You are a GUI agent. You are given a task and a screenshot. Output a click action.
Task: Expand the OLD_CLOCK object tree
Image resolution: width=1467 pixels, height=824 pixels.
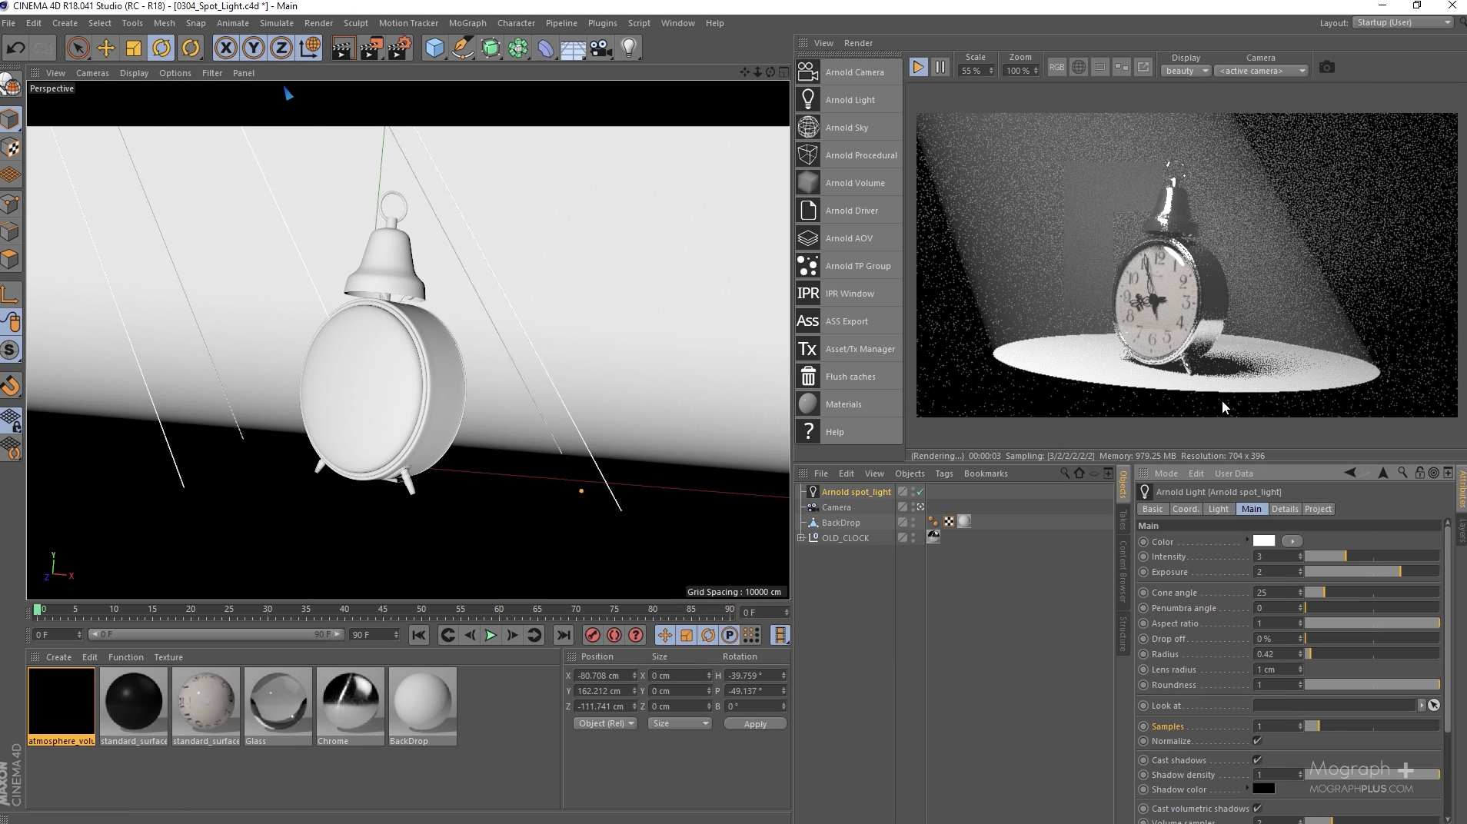point(801,538)
